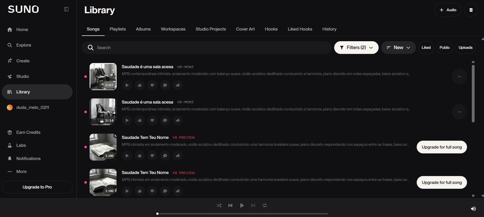The height and width of the screenshot is (217, 484).
Task: Click the + Audio button
Action: [x=448, y=10]
